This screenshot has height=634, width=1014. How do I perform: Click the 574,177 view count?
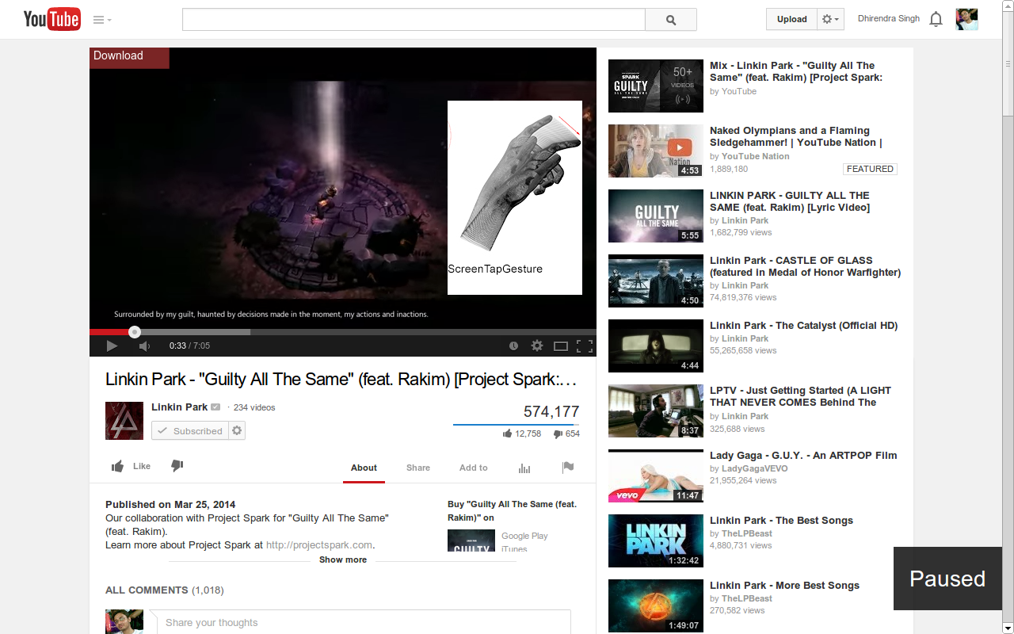[x=551, y=411]
